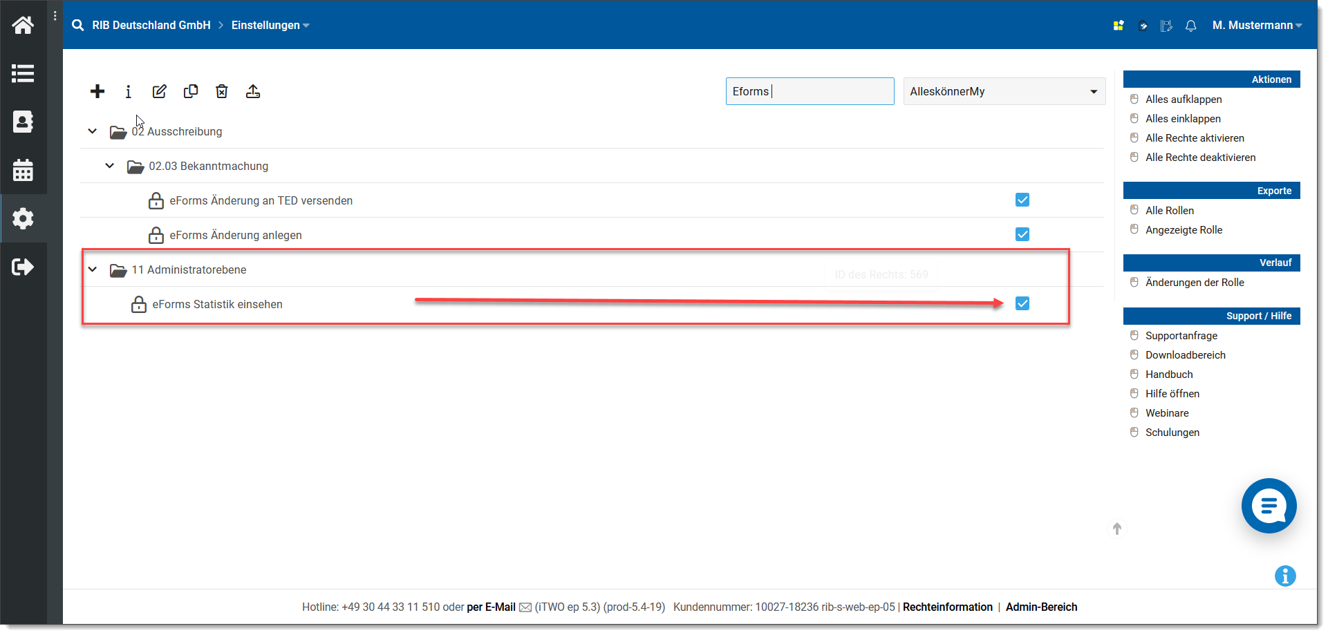Open Handbuch link
Viewport: 1328px width, 635px height.
pos(1169,375)
